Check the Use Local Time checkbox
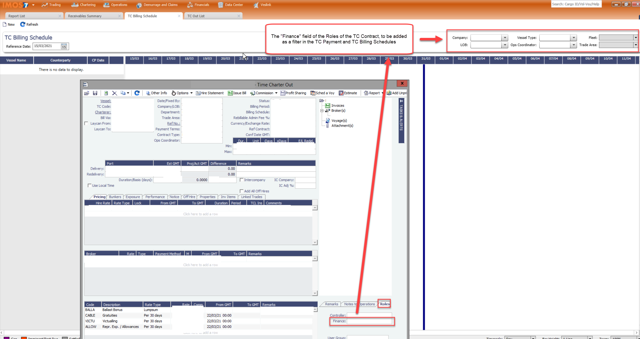Screen dimensions: 640x339 (x=90, y=185)
